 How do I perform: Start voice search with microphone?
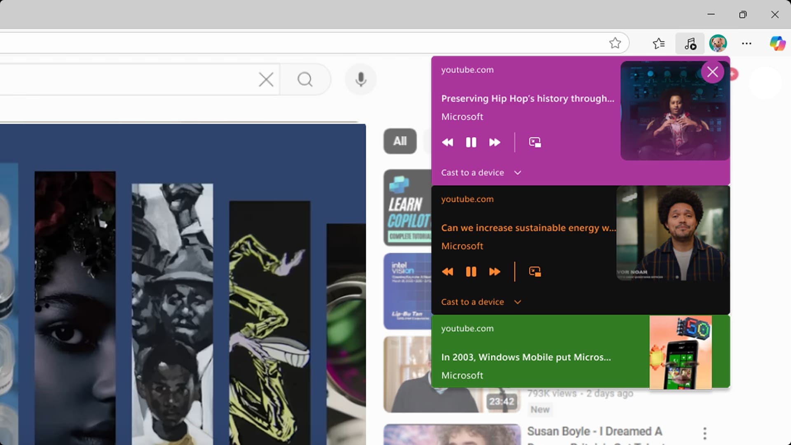tap(361, 79)
